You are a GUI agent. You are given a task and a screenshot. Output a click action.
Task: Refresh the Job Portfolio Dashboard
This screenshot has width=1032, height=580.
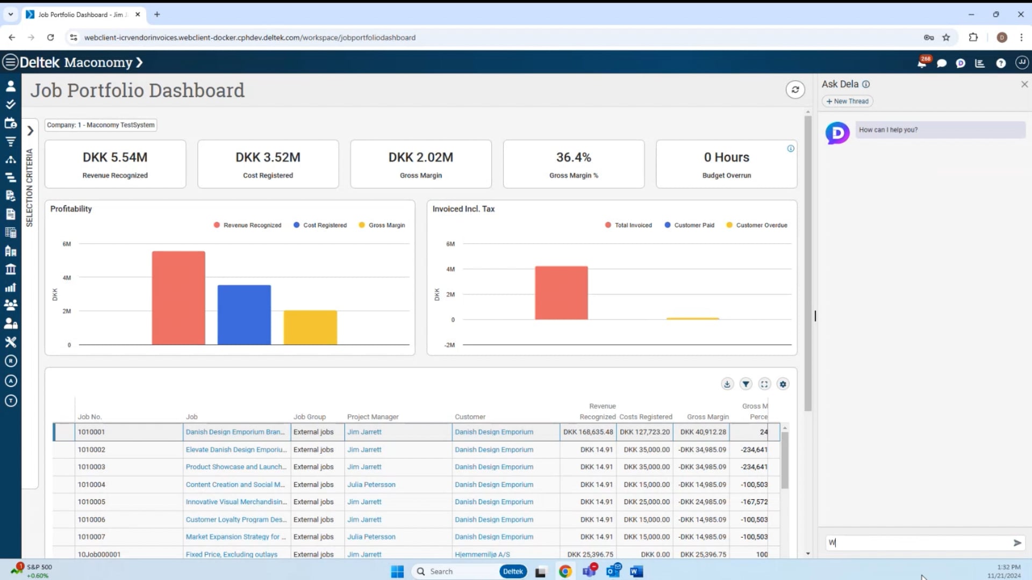(795, 90)
